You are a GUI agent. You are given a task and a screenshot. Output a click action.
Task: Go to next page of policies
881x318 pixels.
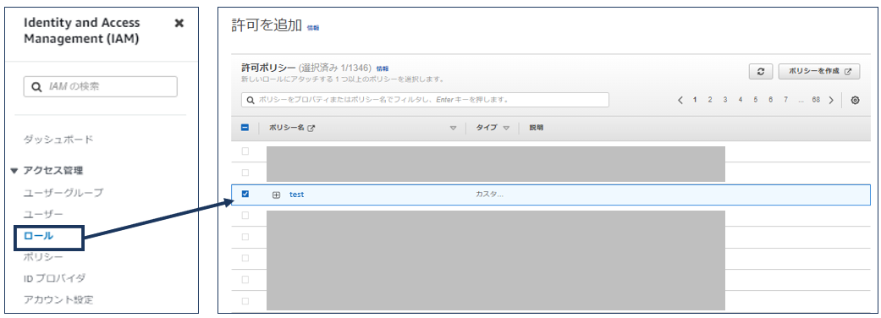pyautogui.click(x=832, y=100)
